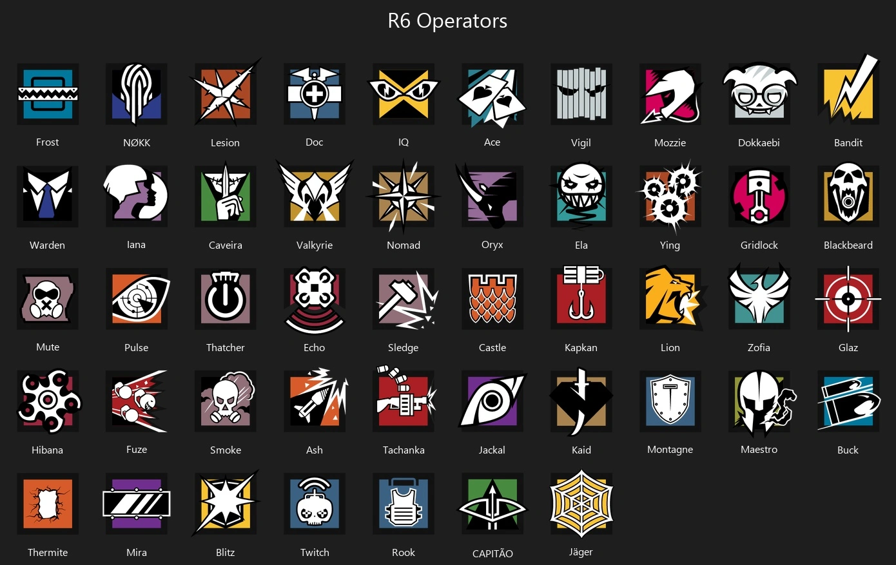This screenshot has width=896, height=565.
Task: Choose the Tachanka turret icon
Action: point(404,401)
